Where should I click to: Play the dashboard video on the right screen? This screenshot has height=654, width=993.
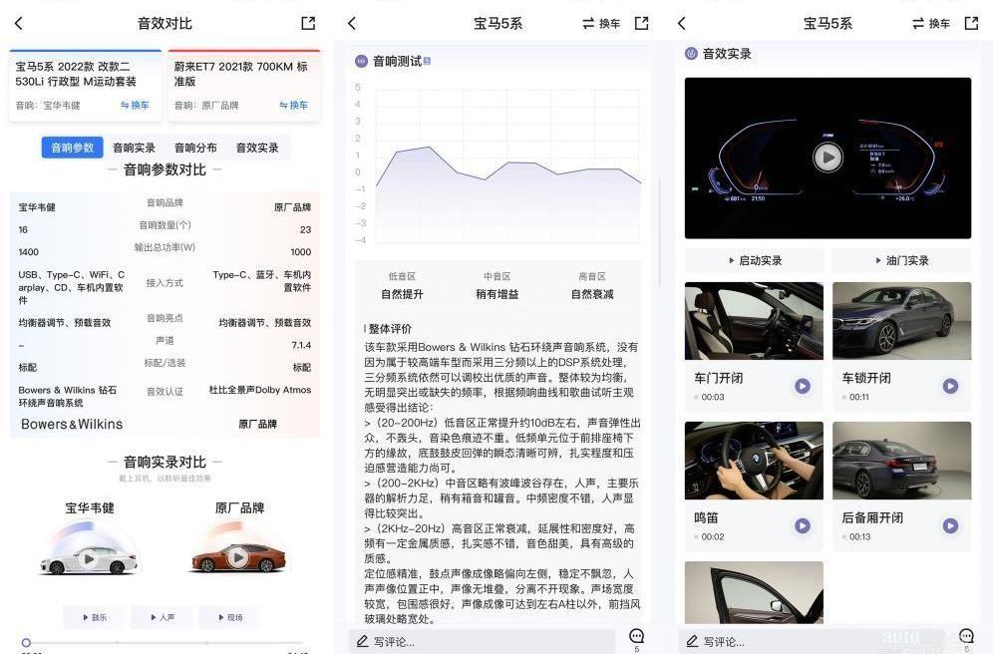(x=827, y=157)
